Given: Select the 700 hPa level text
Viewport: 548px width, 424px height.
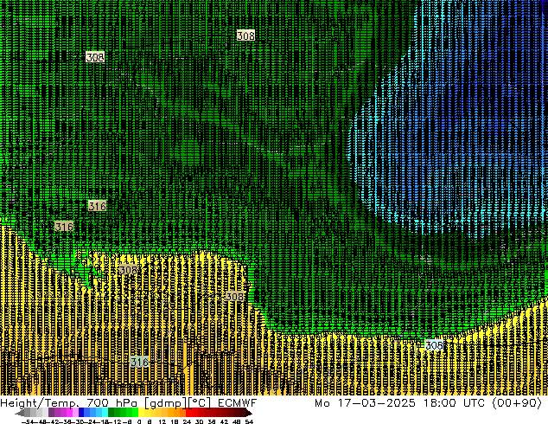Looking at the screenshot, I should (102, 403).
